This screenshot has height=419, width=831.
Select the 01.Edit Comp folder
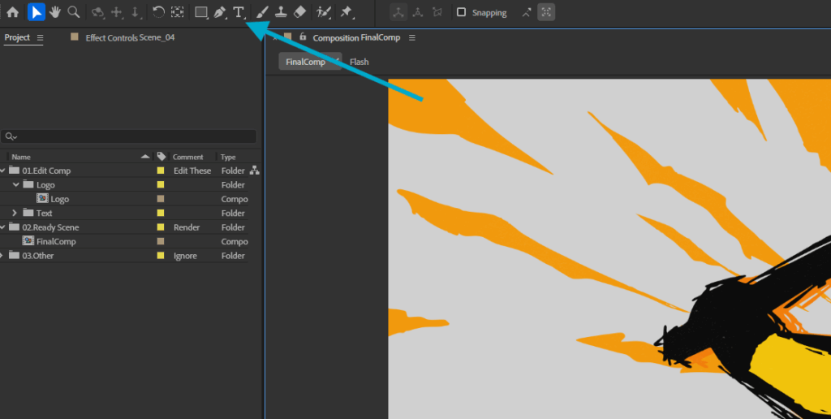coord(46,171)
